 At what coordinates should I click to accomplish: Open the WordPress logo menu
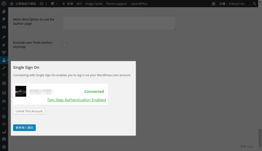coord(4,4)
